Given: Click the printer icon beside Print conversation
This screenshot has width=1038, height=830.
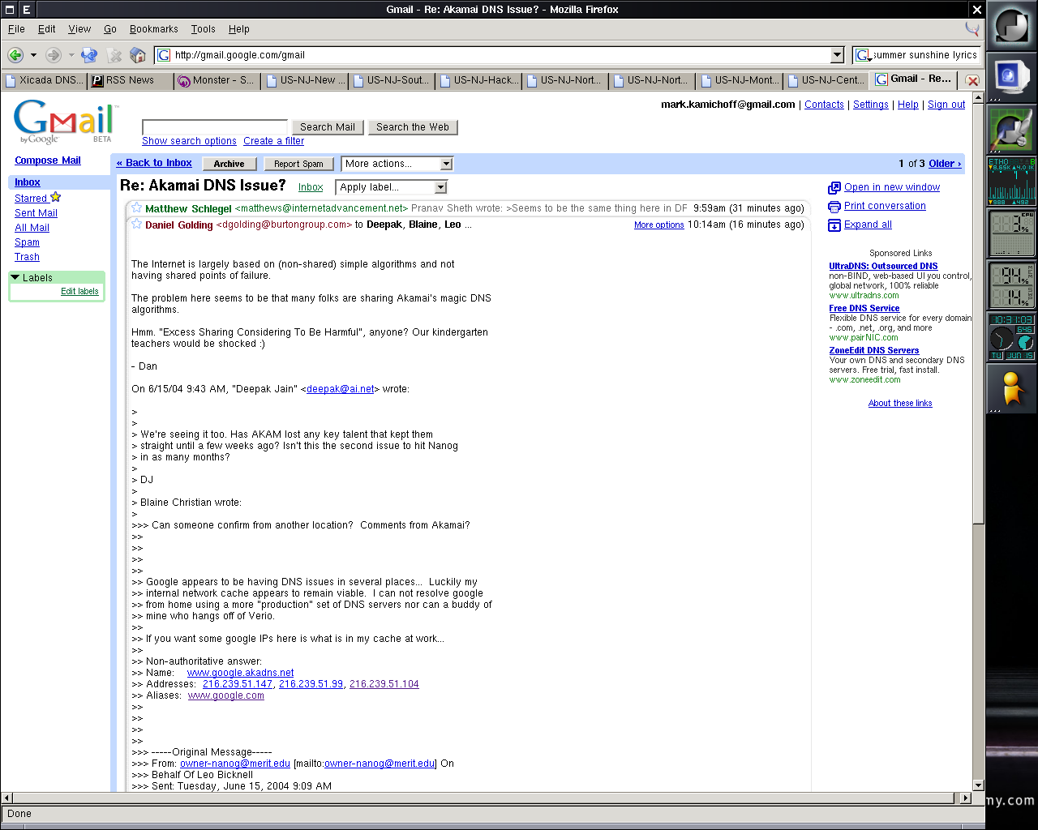Looking at the screenshot, I should [x=834, y=206].
